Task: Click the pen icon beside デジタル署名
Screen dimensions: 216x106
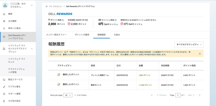Action: [x=4, y=87]
